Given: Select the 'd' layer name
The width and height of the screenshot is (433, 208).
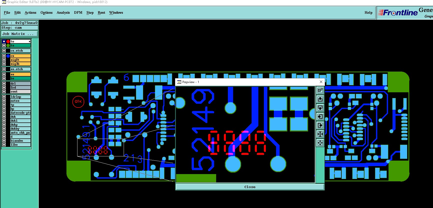Looking at the screenshot, I should tap(20, 137).
